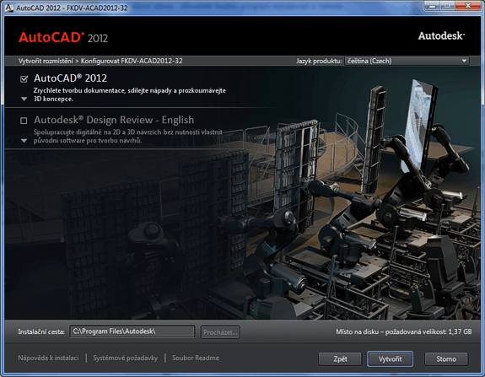Click Vytvořit rozmístění breadcrumb text
This screenshot has width=485, height=377.
(x=46, y=61)
